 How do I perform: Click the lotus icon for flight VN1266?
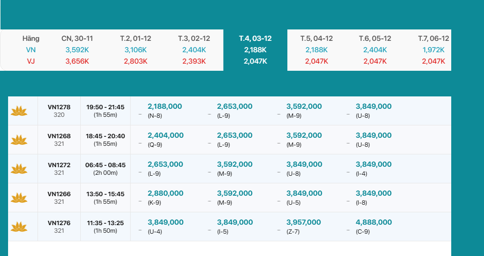[19, 198]
